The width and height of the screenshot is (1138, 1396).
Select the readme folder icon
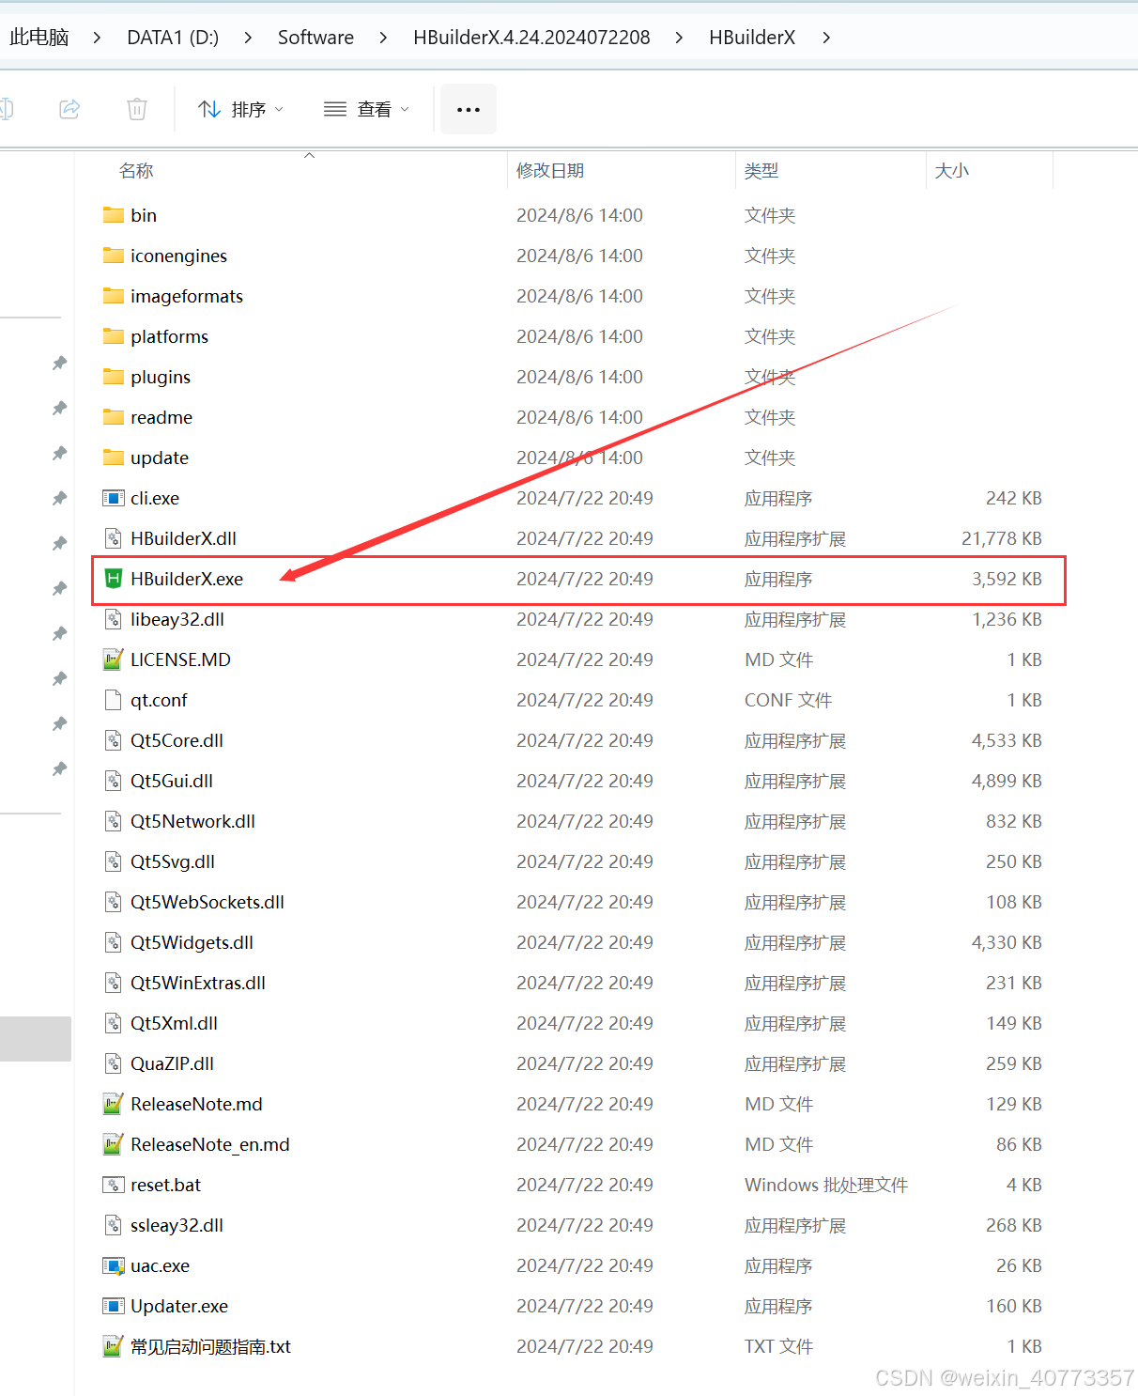114,417
